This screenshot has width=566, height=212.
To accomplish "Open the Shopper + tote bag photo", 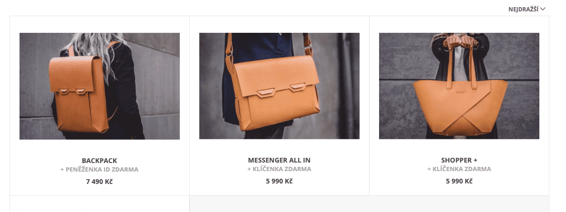I will point(459,86).
